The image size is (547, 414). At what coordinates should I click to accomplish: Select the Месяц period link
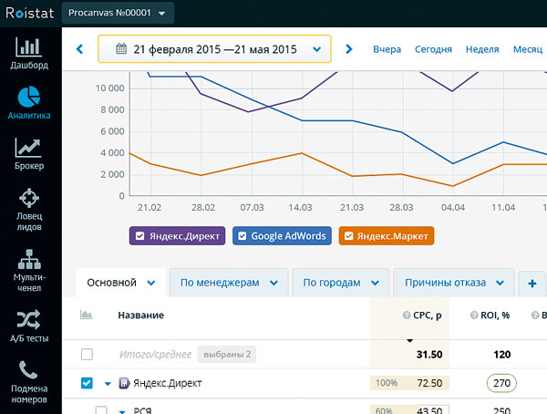coord(528,49)
